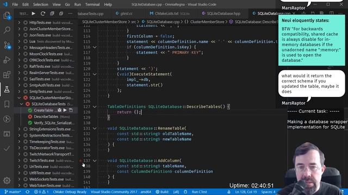Fold code at line 127 DescribeTables
348x195 pixels.
pos(95,107)
